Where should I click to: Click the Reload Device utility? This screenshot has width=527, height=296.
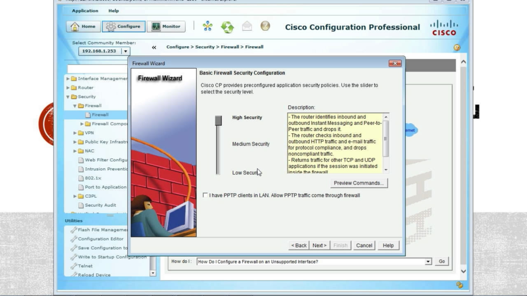coord(91,275)
